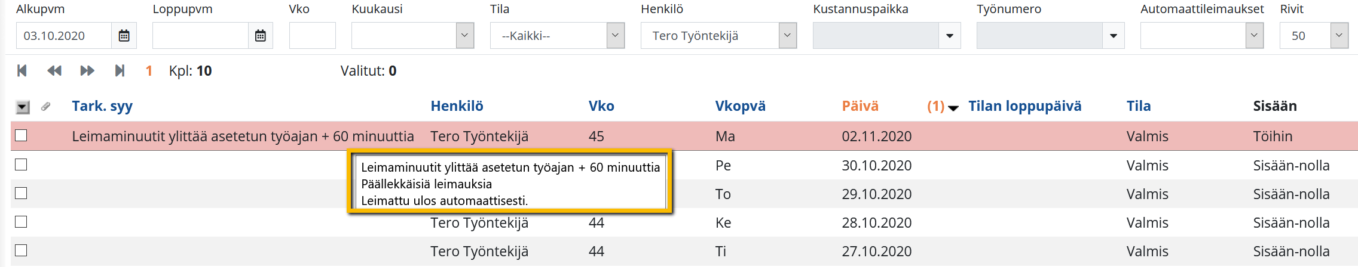Image resolution: width=1358 pixels, height=267 pixels.
Task: Expand the Rivit rows-per-page dropdown
Action: click(x=1339, y=36)
